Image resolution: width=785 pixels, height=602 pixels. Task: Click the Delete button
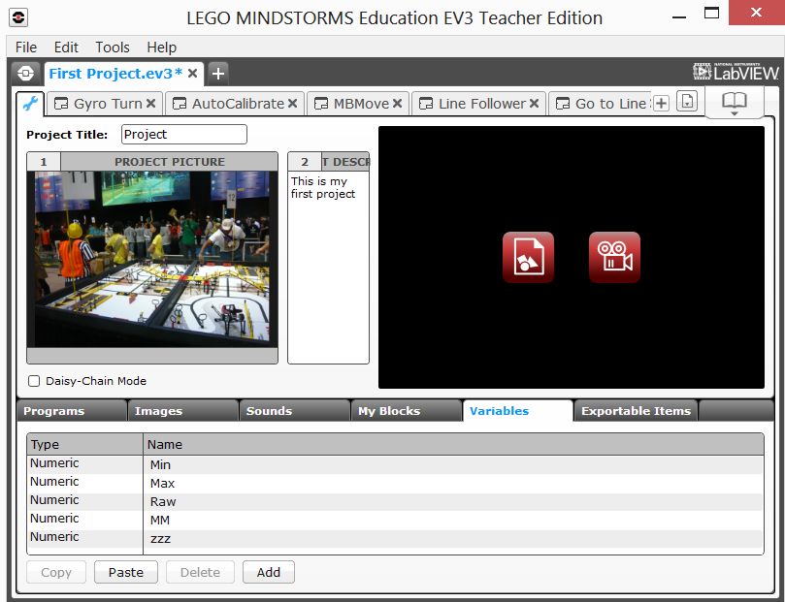tap(200, 572)
